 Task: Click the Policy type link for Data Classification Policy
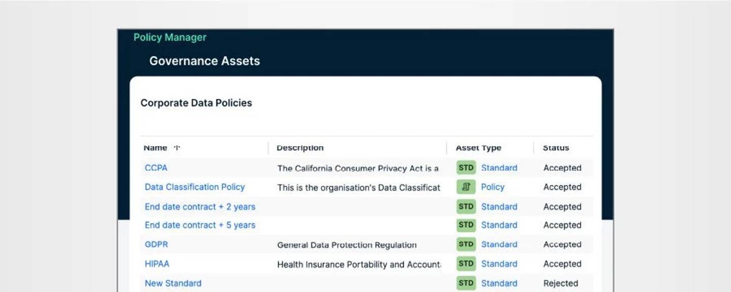coord(493,187)
